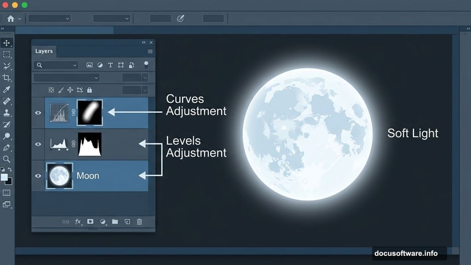Open the layer search filter dropdown
The width and height of the screenshot is (471, 265).
[x=55, y=65]
